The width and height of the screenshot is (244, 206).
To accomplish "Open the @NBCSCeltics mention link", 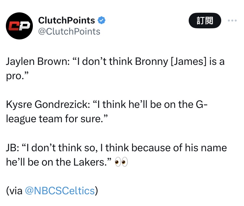I will point(60,191).
